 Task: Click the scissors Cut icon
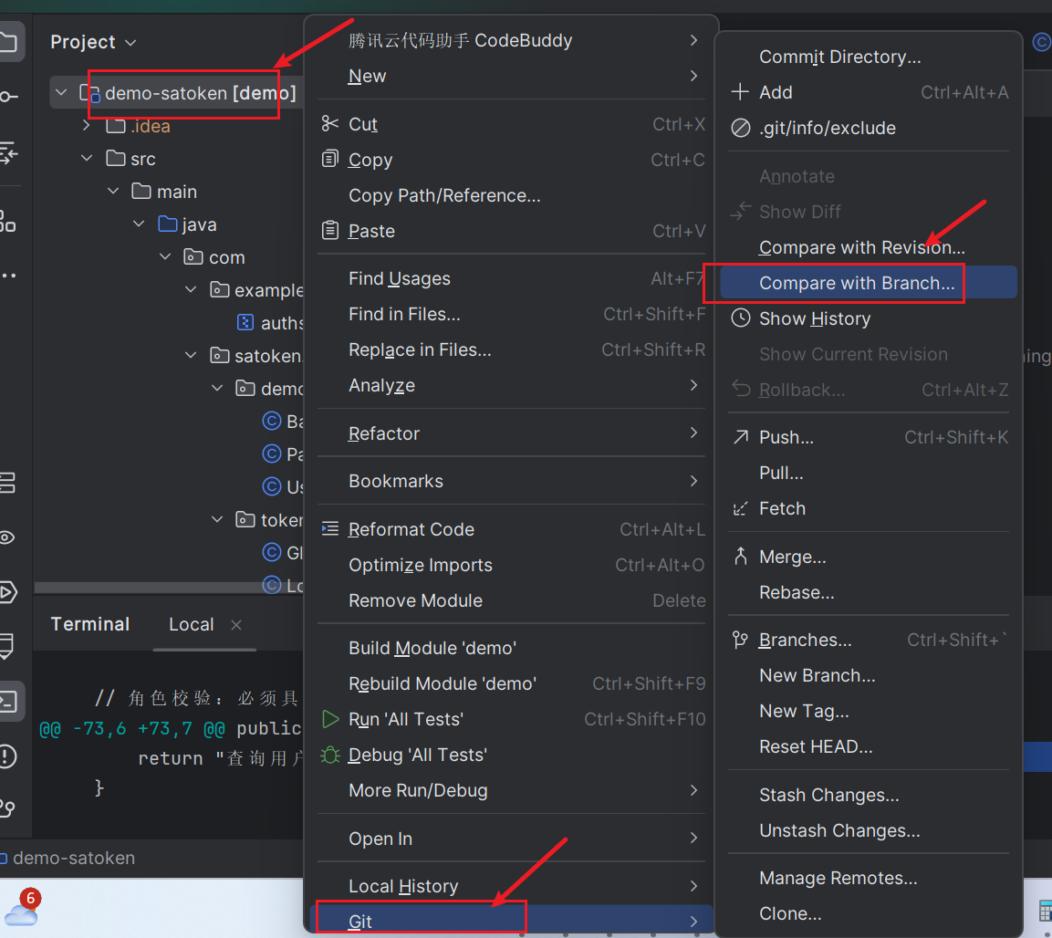(x=329, y=123)
